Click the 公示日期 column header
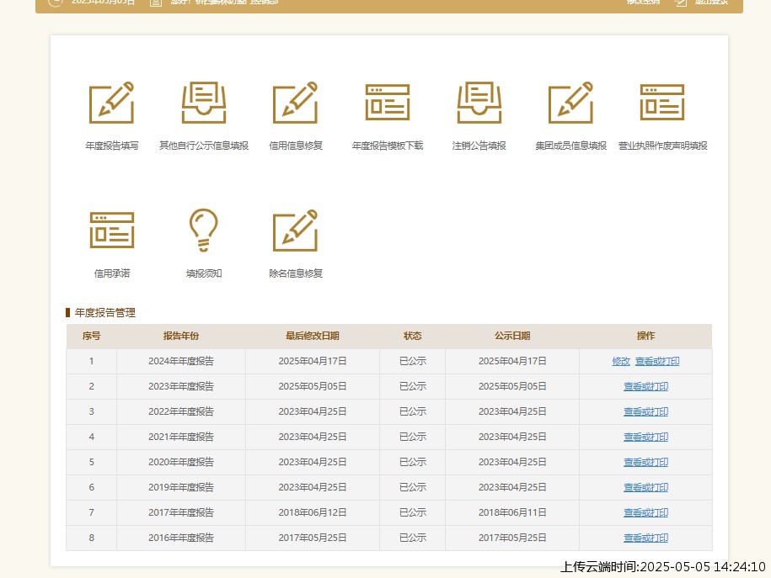This screenshot has height=578, width=771. tap(512, 336)
